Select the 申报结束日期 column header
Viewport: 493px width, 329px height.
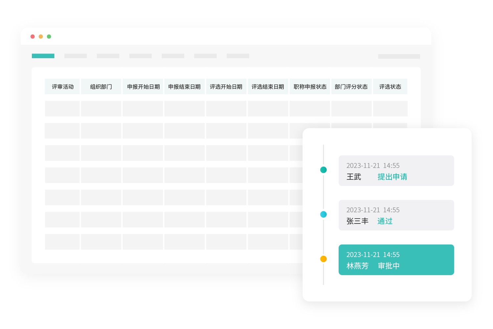pyautogui.click(x=184, y=87)
